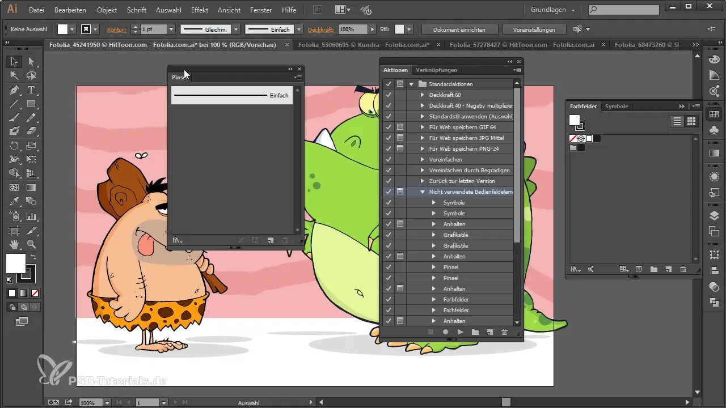Image resolution: width=726 pixels, height=408 pixels.
Task: Open brush libraries menu in Pinsel panel
Action: [178, 240]
